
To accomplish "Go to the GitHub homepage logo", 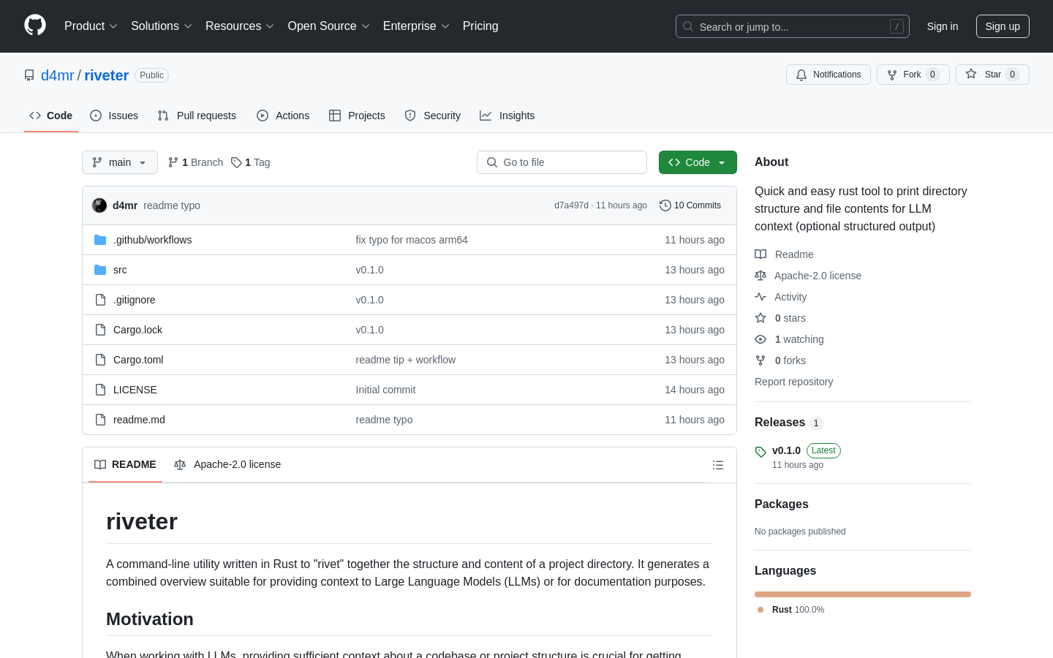I will coord(35,26).
